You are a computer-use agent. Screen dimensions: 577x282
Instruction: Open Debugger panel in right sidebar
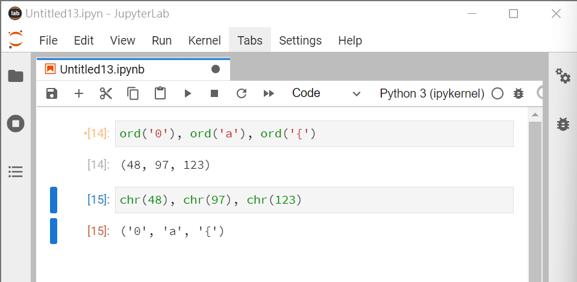pyautogui.click(x=563, y=124)
